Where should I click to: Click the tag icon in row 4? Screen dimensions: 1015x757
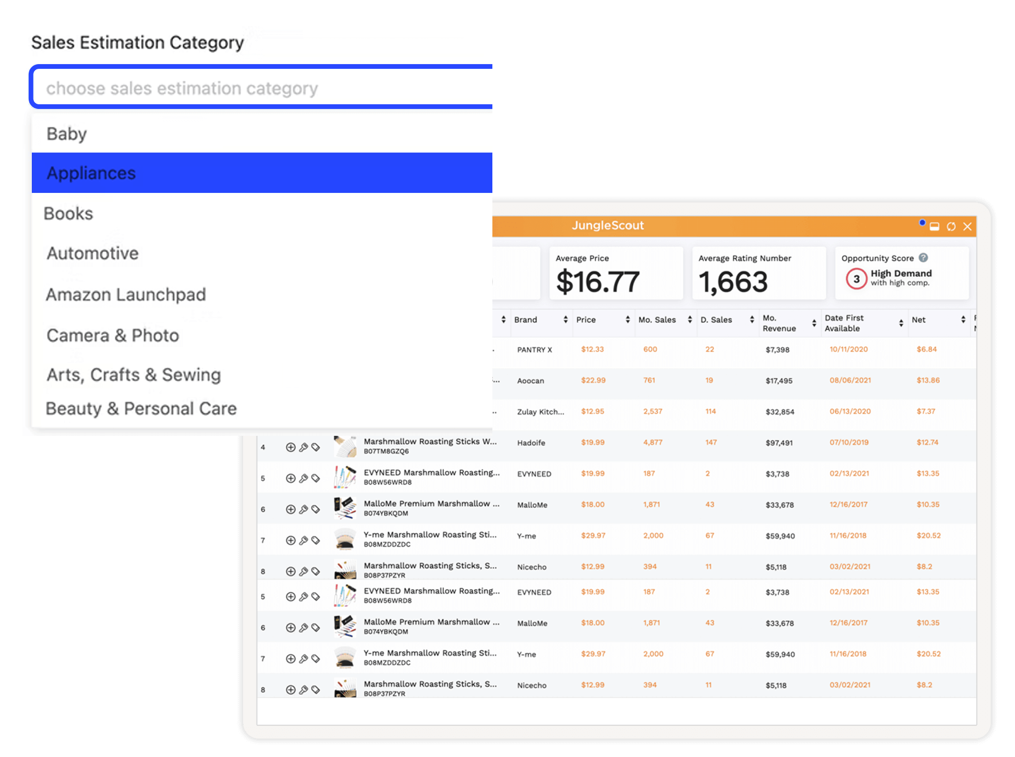click(316, 447)
